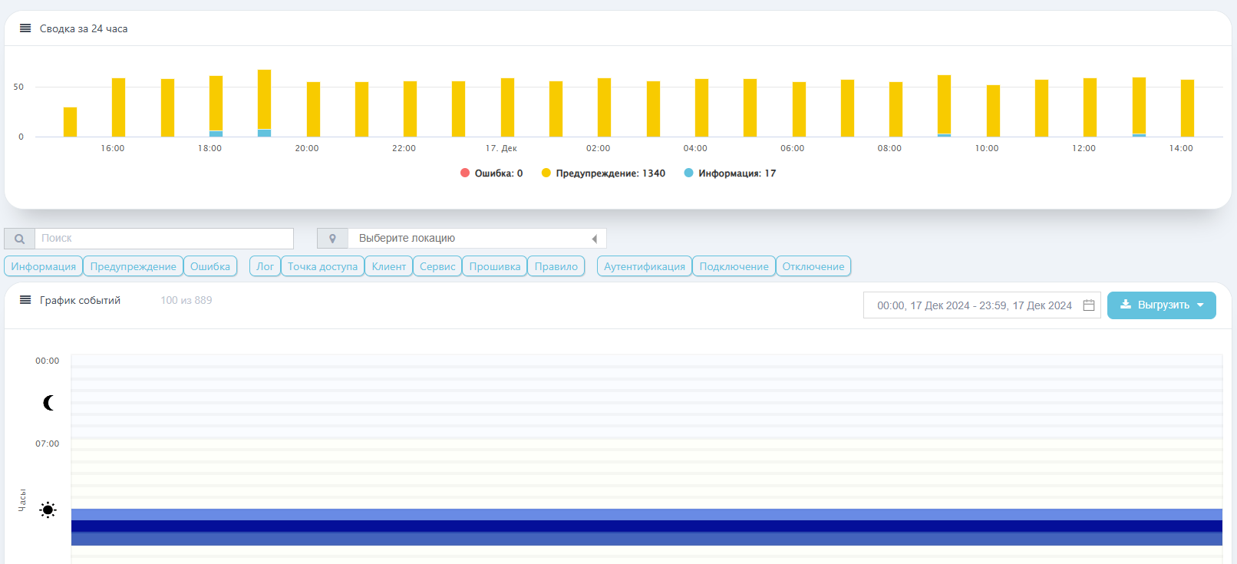This screenshot has height=564, width=1237.
Task: Click the yellow bar at 14:00
Action: click(x=1187, y=108)
